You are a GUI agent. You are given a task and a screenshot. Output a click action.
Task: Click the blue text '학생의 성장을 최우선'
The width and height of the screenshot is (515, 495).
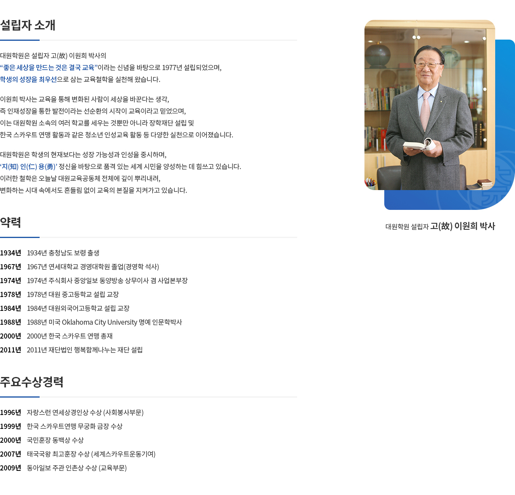tap(29, 80)
